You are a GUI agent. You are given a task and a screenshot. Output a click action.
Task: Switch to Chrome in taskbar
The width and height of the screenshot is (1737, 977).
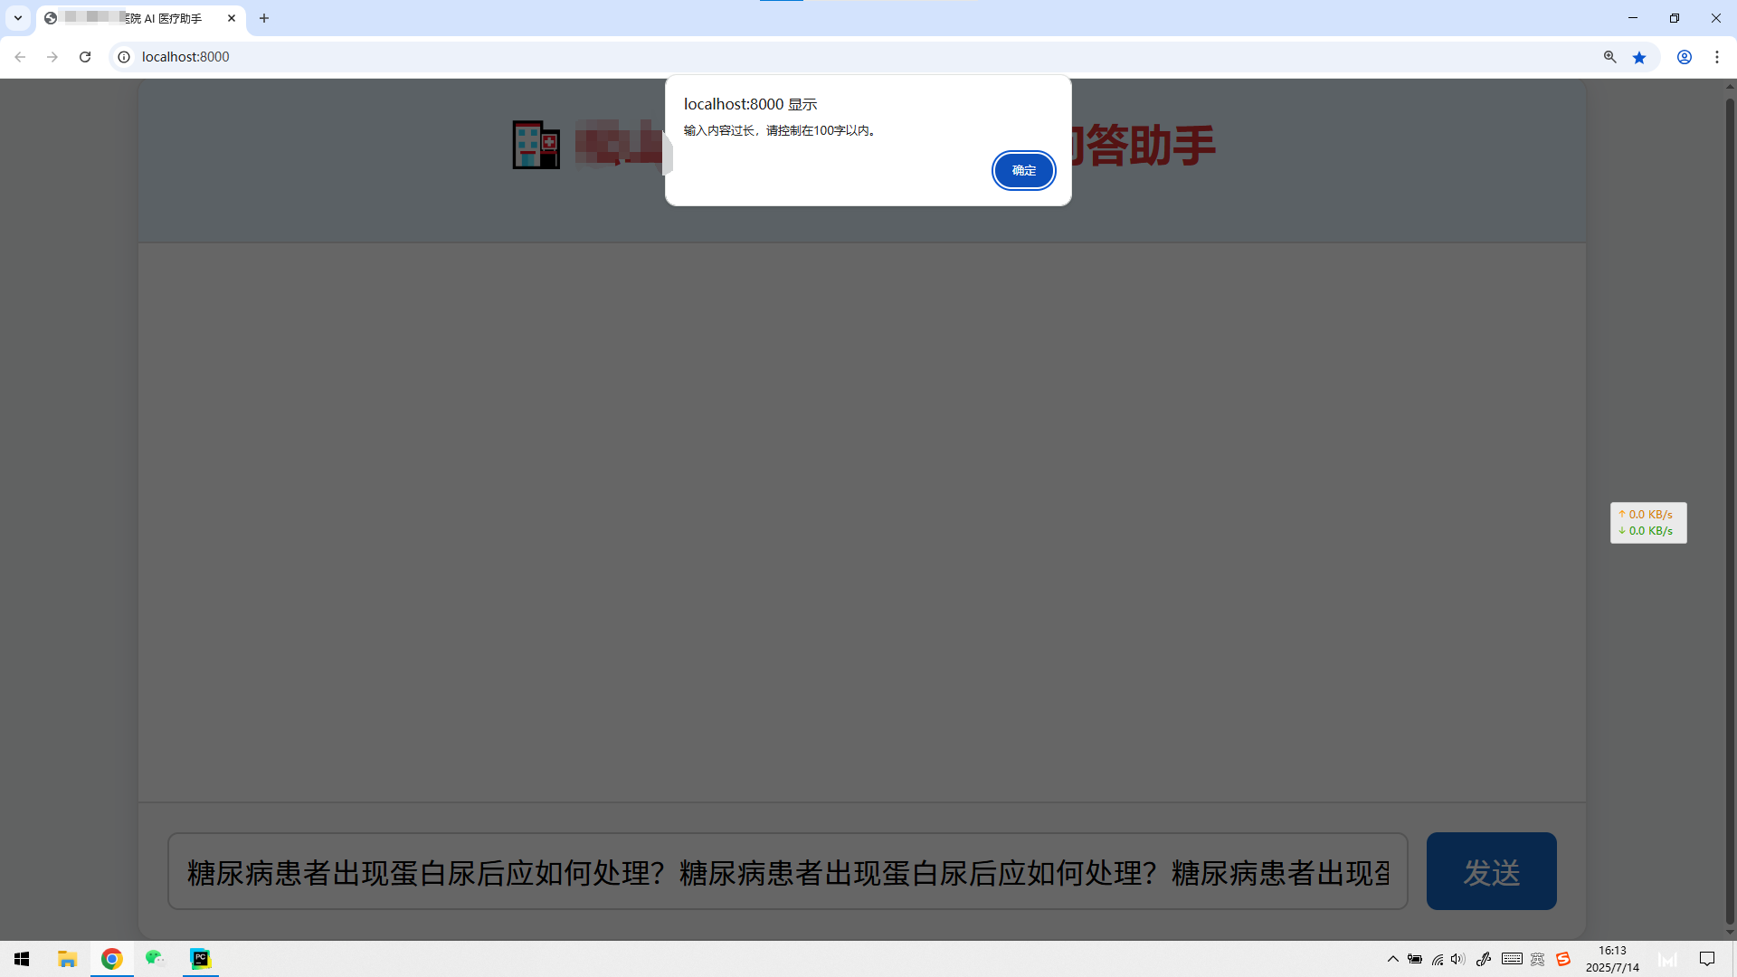point(111,959)
